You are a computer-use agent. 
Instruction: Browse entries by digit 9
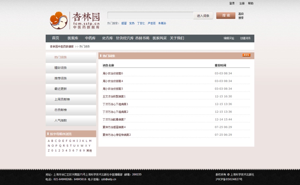(84, 150)
